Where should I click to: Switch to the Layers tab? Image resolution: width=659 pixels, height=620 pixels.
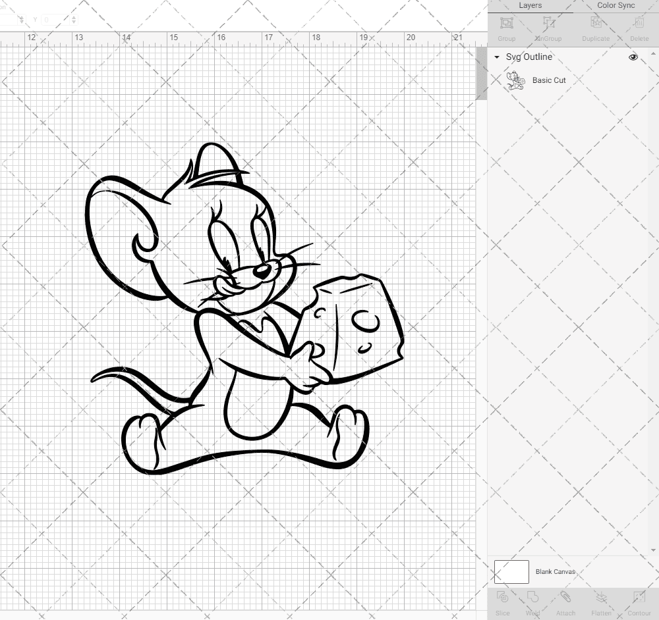[530, 5]
